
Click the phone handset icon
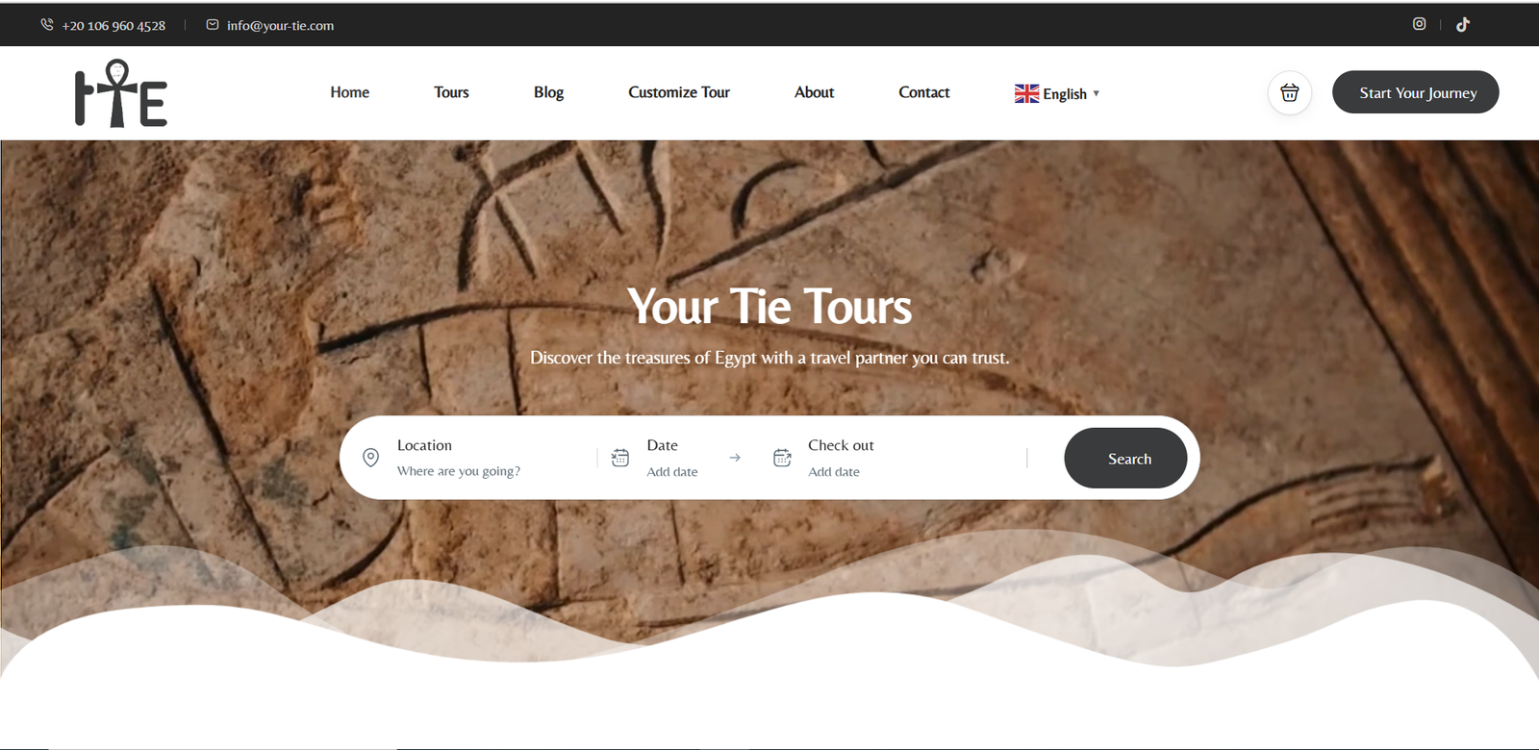(47, 25)
